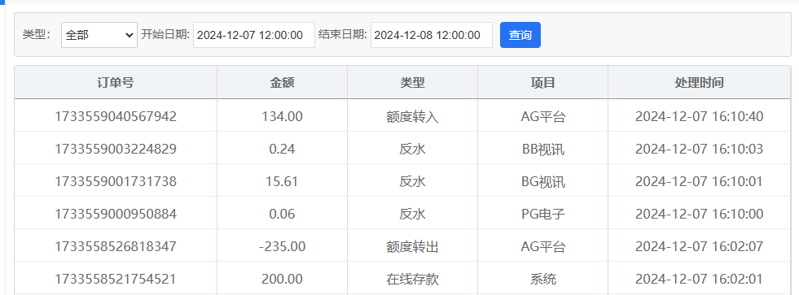Viewport: 799px width, 295px height.
Task: Click the 开始日期 input field
Action: click(x=254, y=35)
